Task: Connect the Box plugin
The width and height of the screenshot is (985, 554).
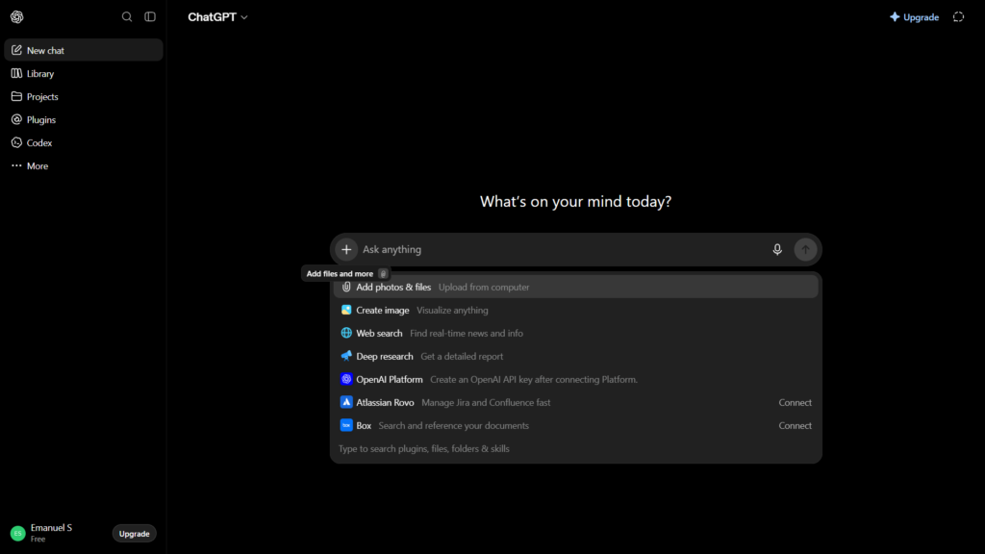Action: [x=795, y=426]
